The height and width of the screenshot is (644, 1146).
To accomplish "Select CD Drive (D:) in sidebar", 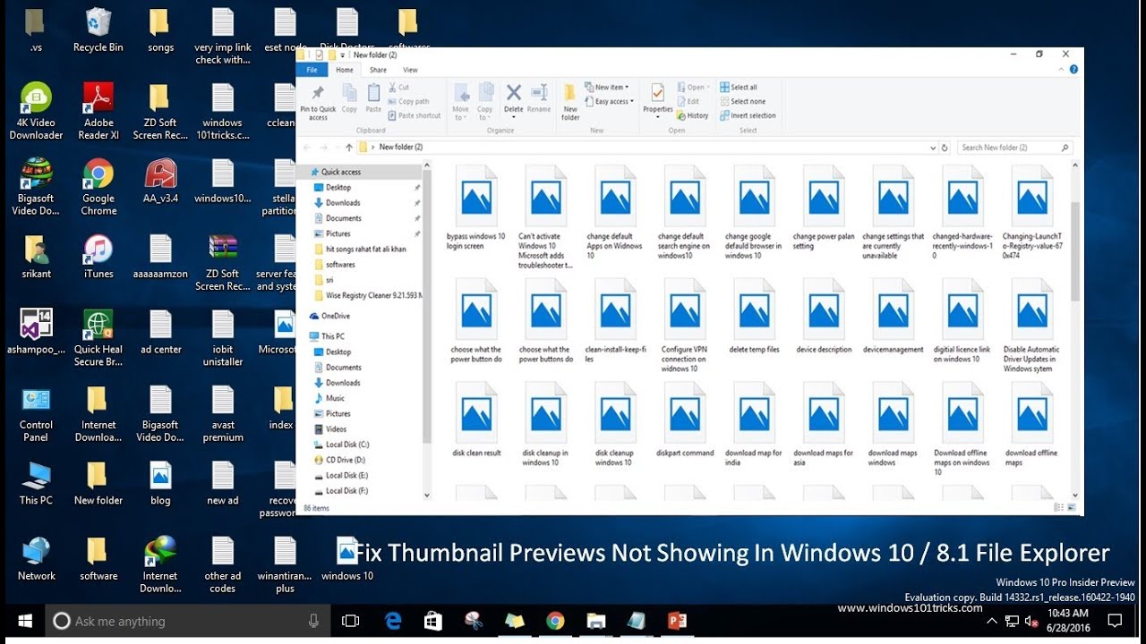I will pos(345,460).
